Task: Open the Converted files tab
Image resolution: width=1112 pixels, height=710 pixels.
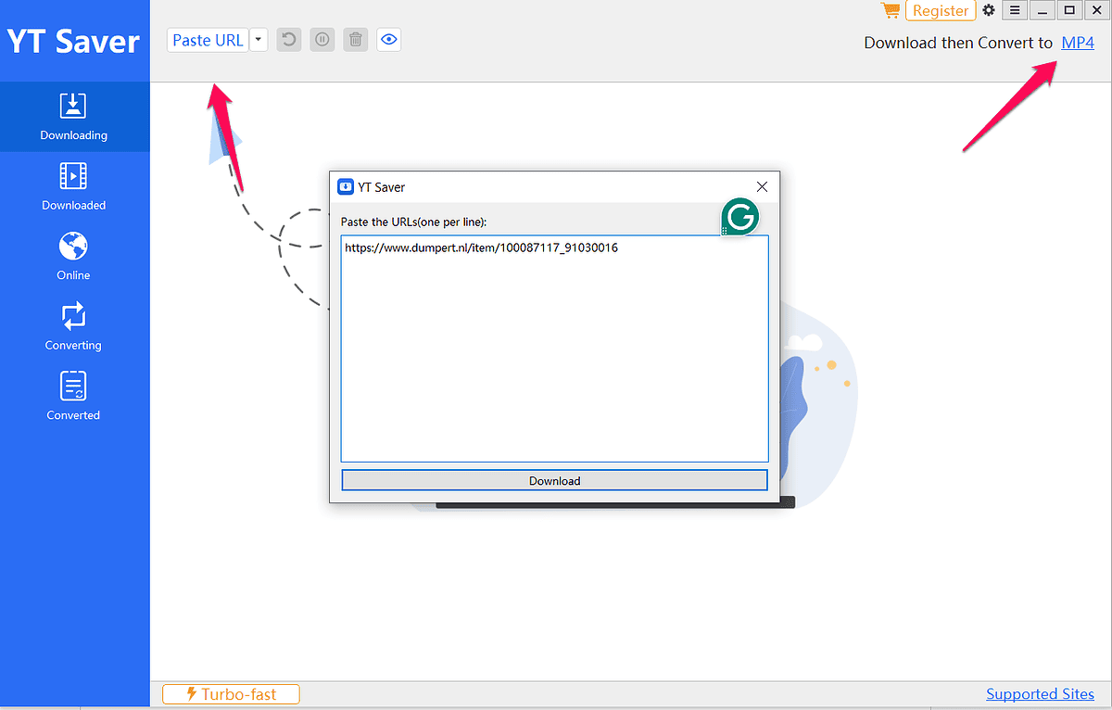Action: [74, 397]
